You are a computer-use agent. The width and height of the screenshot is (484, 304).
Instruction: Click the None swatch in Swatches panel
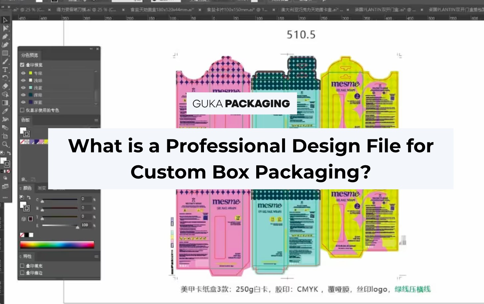pyautogui.click(x=22, y=142)
